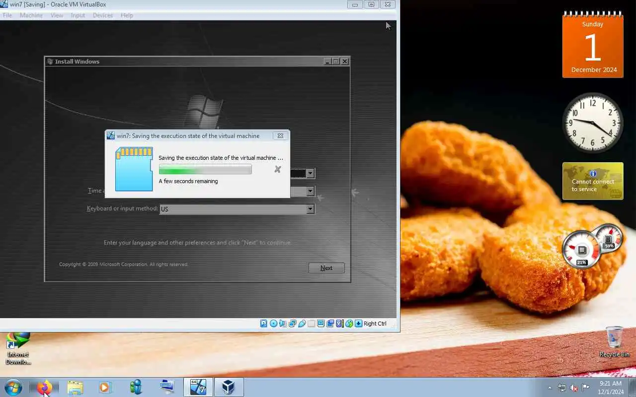The image size is (636, 397).
Task: Expand the language to install dropdown arrow
Action: (x=311, y=173)
